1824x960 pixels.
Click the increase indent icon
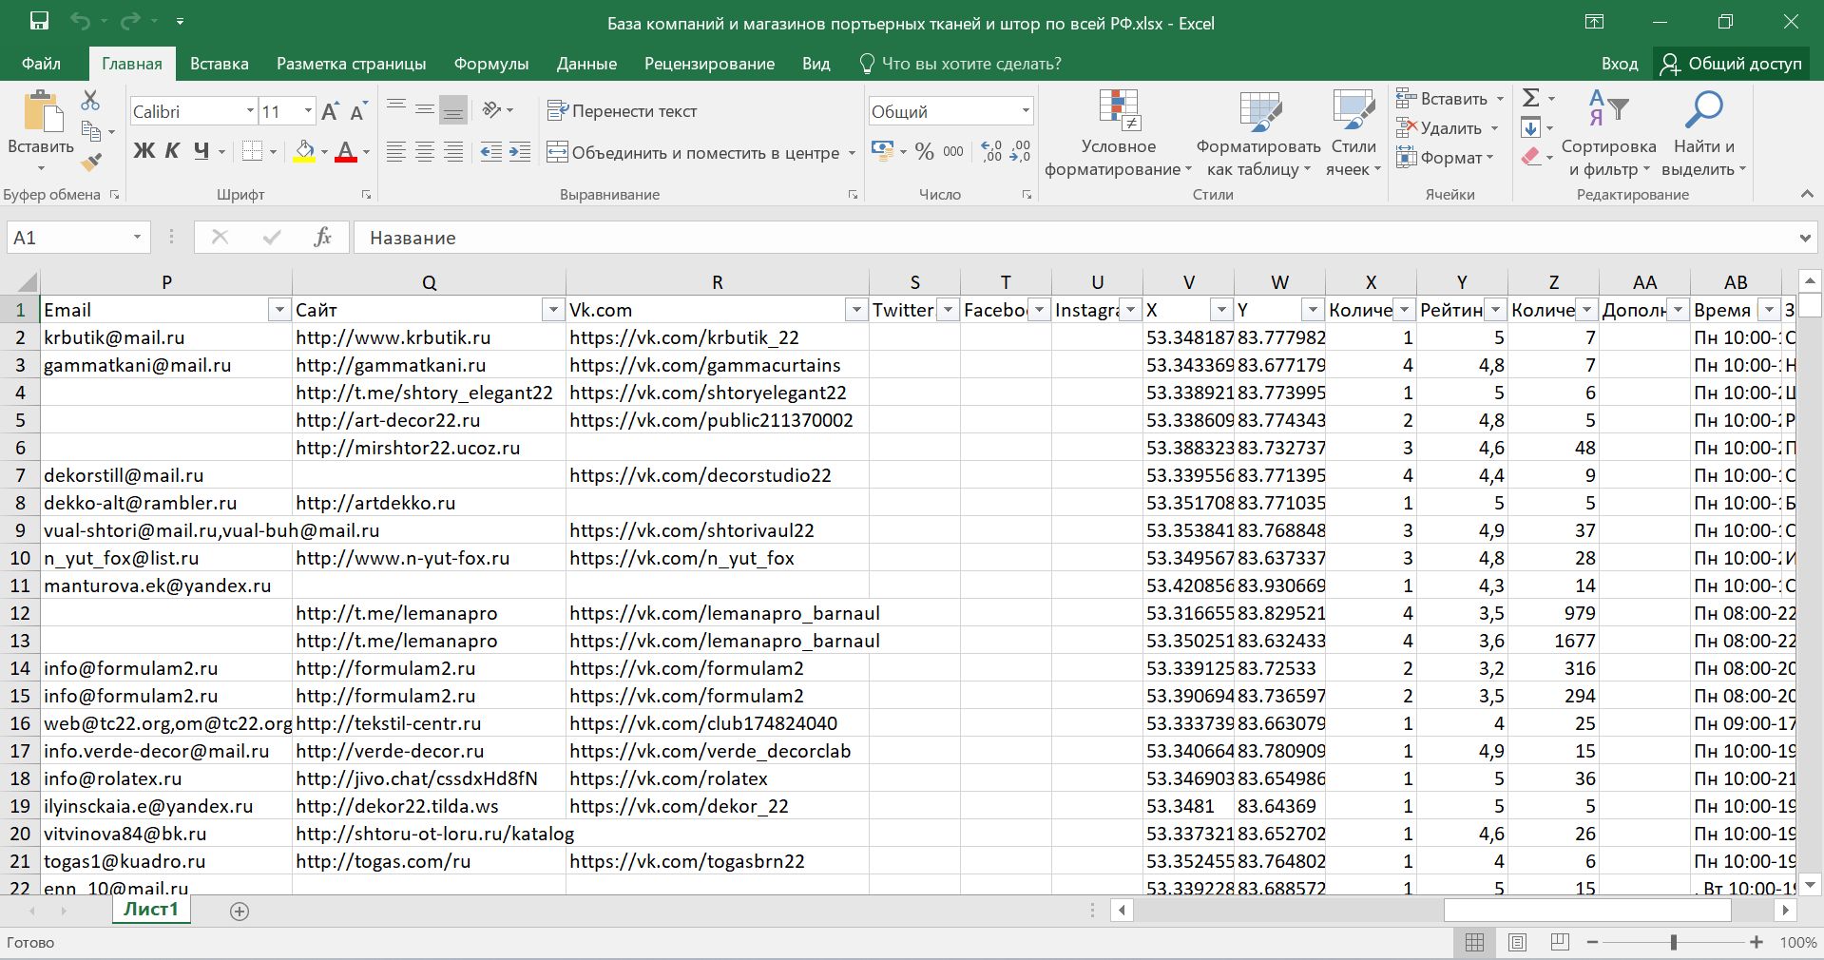tap(520, 152)
